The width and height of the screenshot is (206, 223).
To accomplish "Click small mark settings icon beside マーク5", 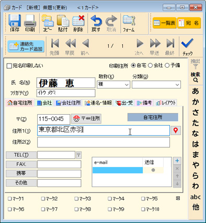I will tap(178, 199).
